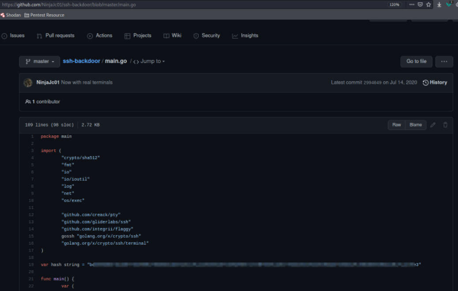The image size is (458, 291).
Task: Click the "golang.org/x/crypto/ssh/terminal" import line
Action: (105, 243)
